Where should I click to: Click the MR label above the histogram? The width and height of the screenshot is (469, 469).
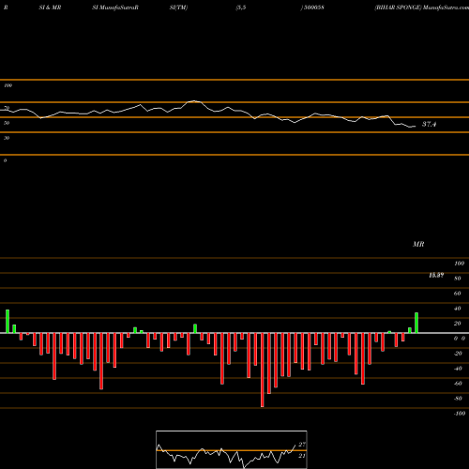(418, 244)
